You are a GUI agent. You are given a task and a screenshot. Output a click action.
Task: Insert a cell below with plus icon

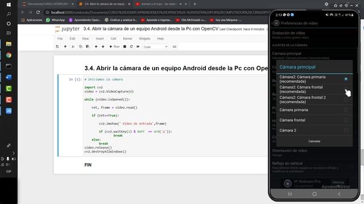point(65,46)
